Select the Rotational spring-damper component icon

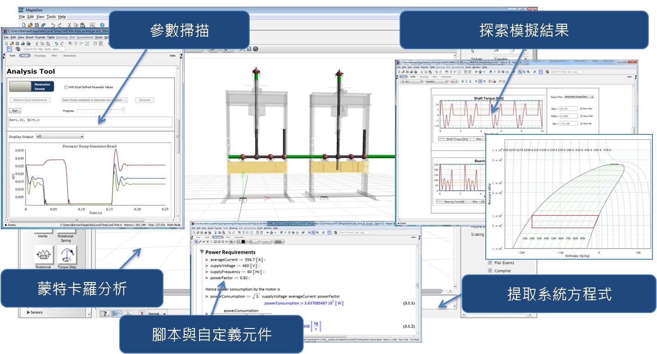(x=43, y=255)
